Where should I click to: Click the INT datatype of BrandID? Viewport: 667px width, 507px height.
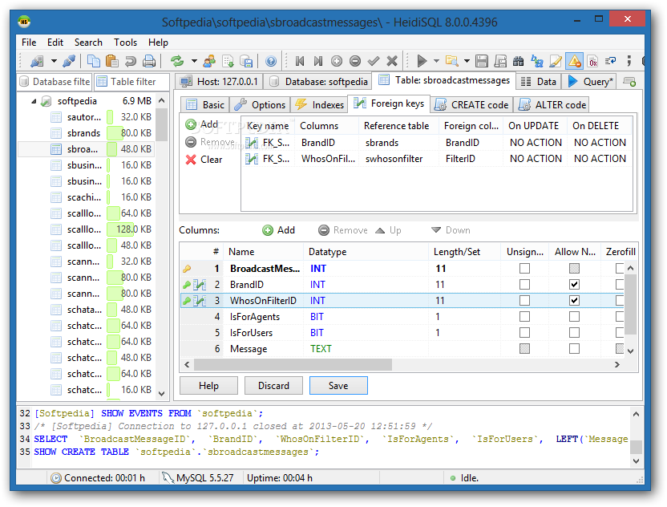pos(317,284)
